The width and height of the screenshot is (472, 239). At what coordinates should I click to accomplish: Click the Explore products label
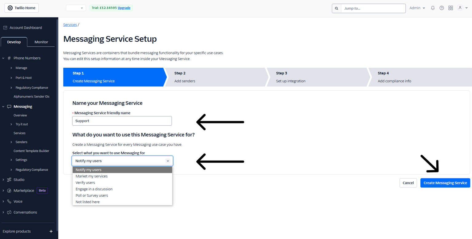(x=17, y=231)
